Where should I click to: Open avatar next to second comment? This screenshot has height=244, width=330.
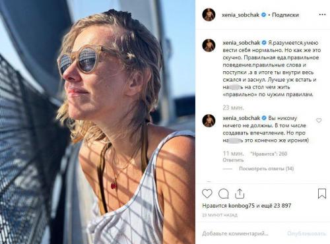tap(209, 121)
